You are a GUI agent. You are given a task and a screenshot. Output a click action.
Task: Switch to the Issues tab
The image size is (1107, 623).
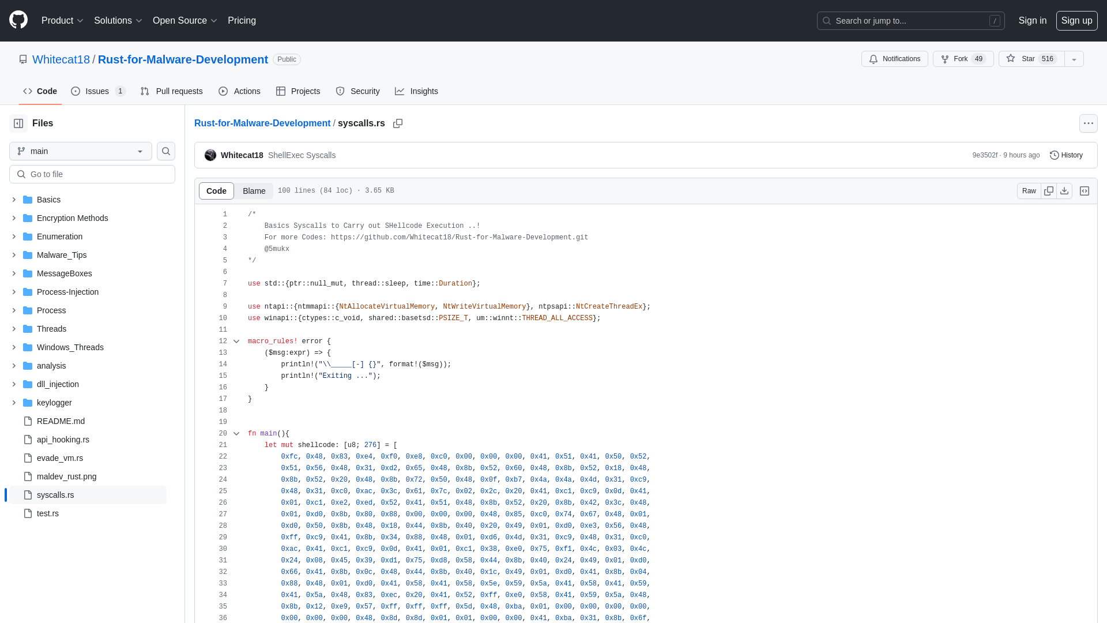pyautogui.click(x=98, y=91)
